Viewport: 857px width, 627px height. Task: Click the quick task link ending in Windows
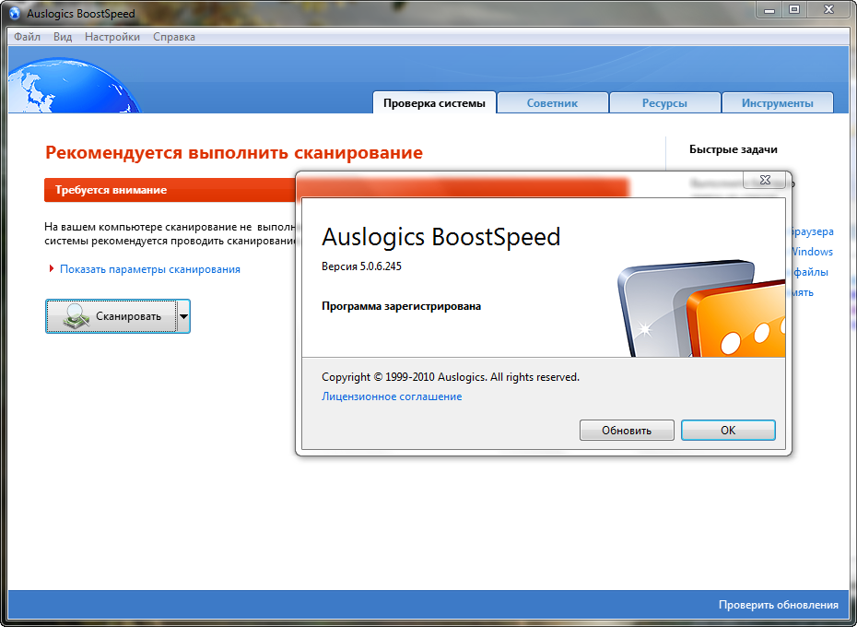pos(812,252)
